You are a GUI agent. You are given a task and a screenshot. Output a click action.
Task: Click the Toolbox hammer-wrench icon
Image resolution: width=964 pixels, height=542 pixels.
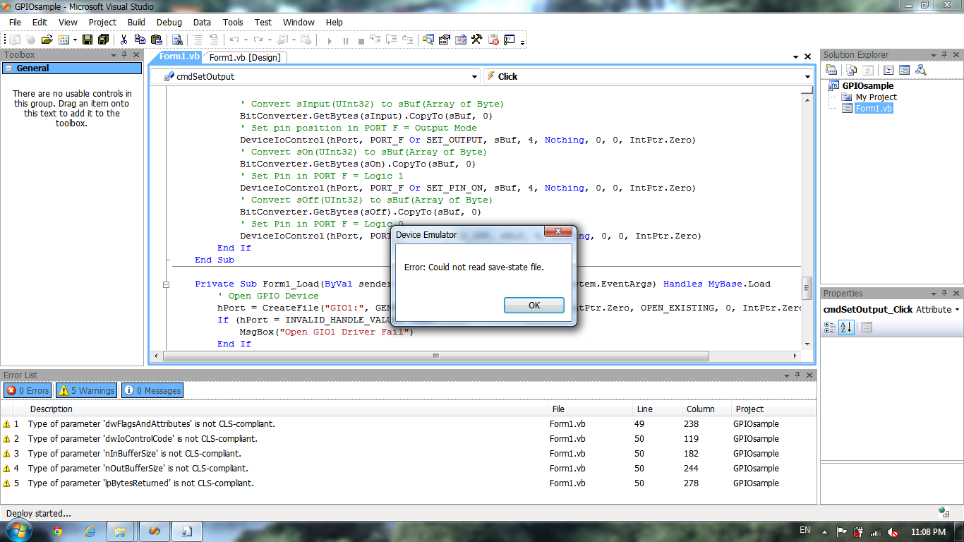coord(476,40)
